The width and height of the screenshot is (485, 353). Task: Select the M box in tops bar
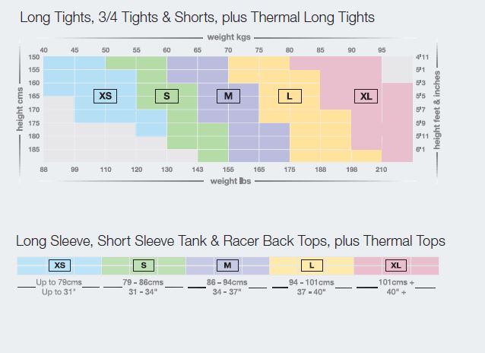(x=227, y=266)
